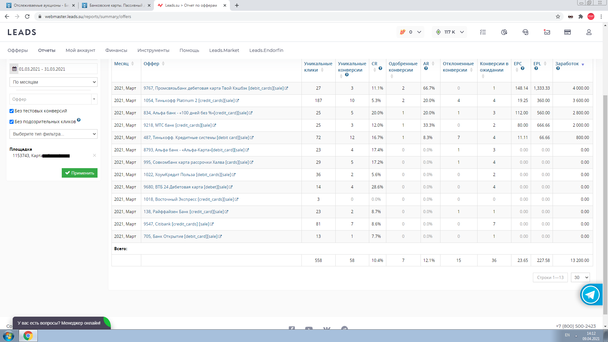608x342 pixels.
Task: Click the Telegram chat floating button
Action: tap(591, 294)
